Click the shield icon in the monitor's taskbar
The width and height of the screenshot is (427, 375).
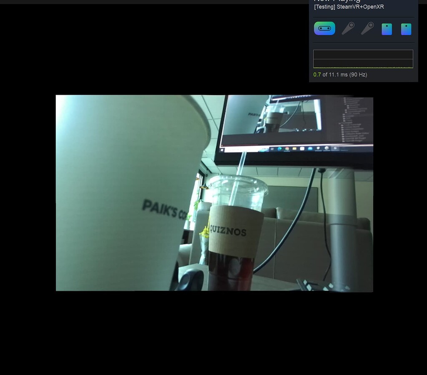click(x=317, y=148)
